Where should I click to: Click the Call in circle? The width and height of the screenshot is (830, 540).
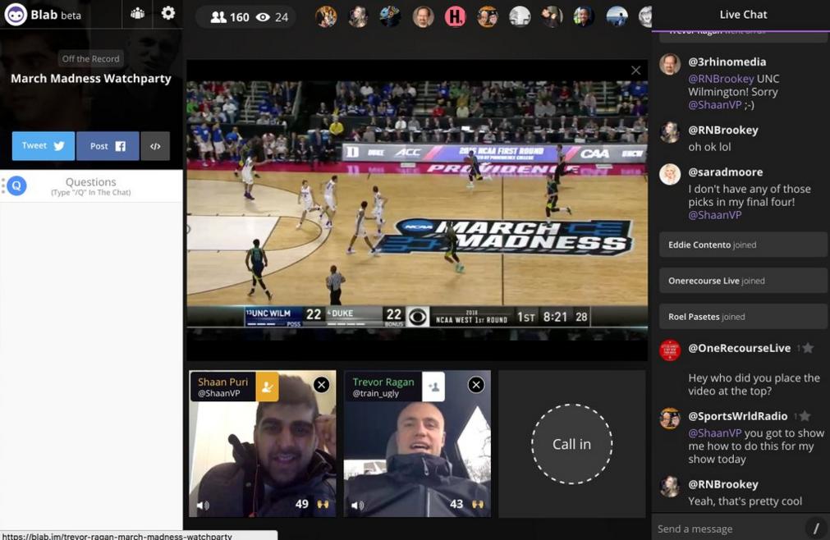[571, 444]
